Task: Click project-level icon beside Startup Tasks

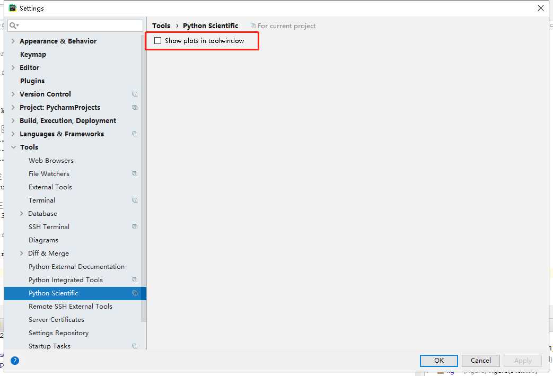Action: 135,346
